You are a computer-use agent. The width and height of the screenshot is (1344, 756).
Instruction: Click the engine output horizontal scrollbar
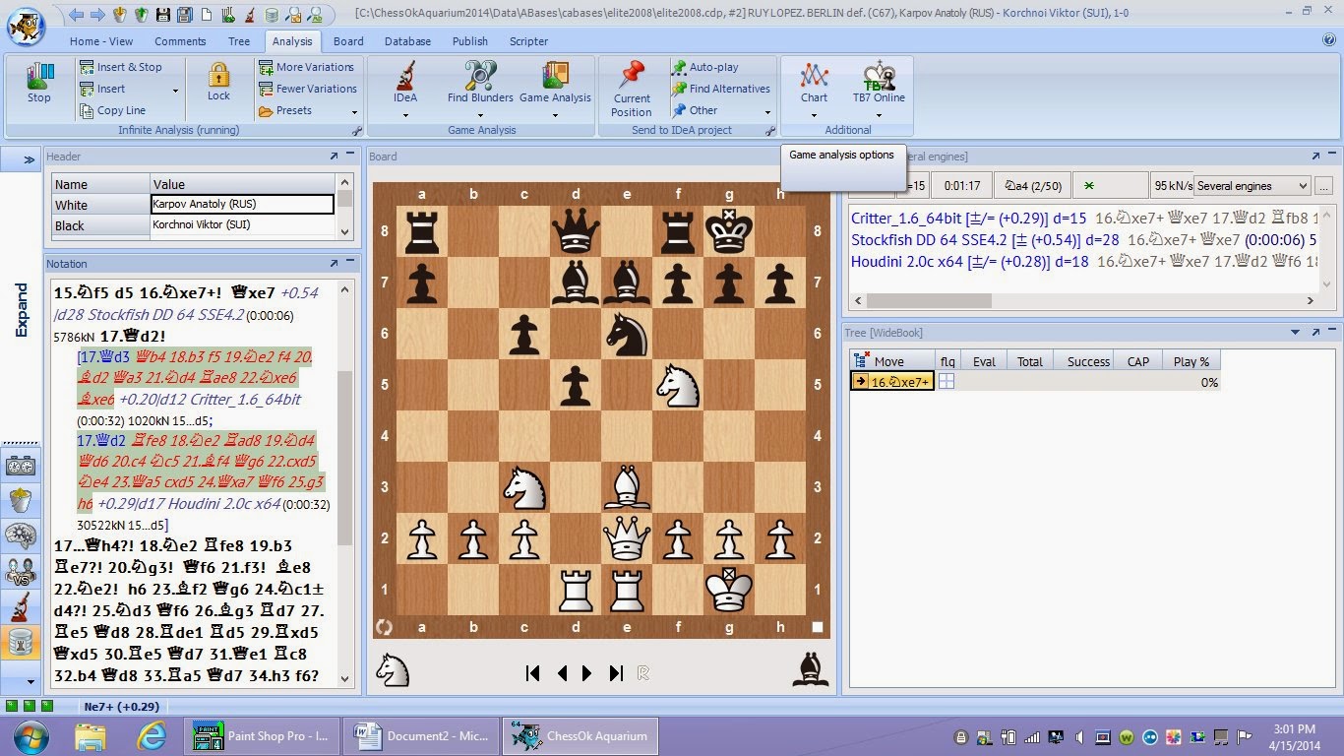click(x=1082, y=300)
